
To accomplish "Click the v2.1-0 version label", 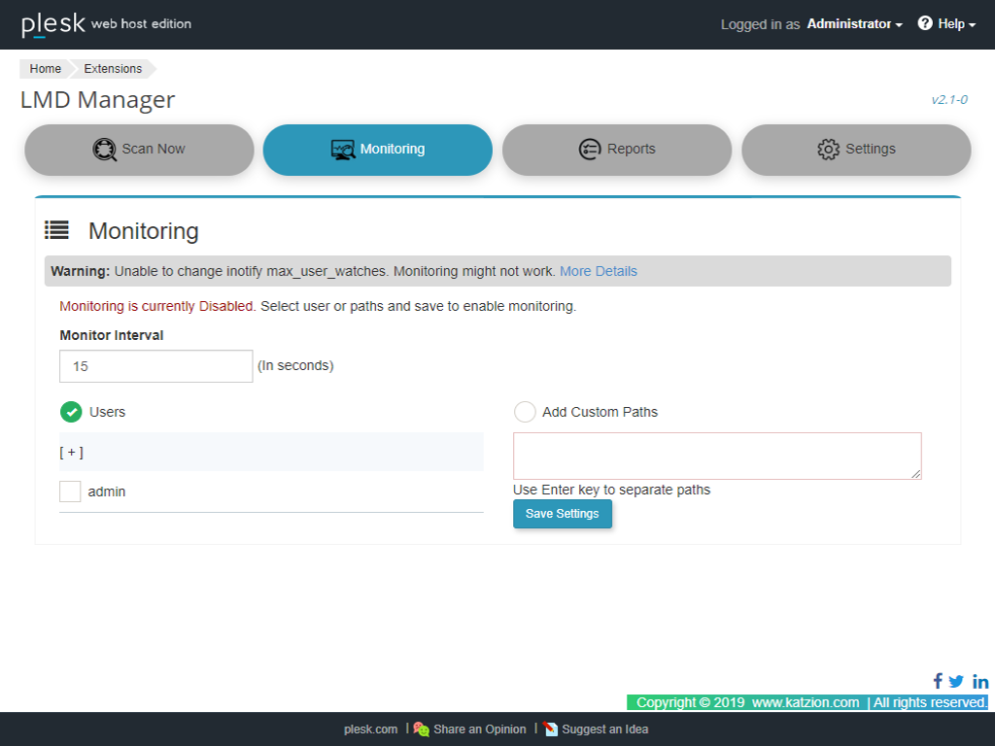I will 949,100.
